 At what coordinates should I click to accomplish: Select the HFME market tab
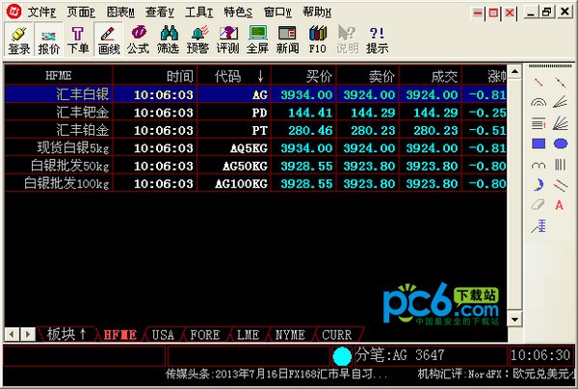click(x=120, y=334)
